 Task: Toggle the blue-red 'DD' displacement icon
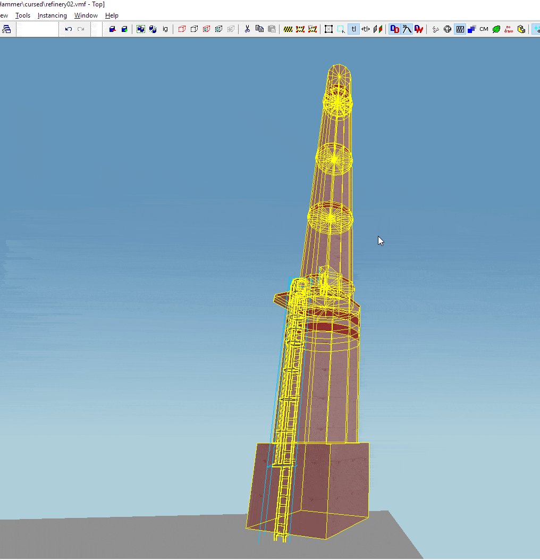394,29
